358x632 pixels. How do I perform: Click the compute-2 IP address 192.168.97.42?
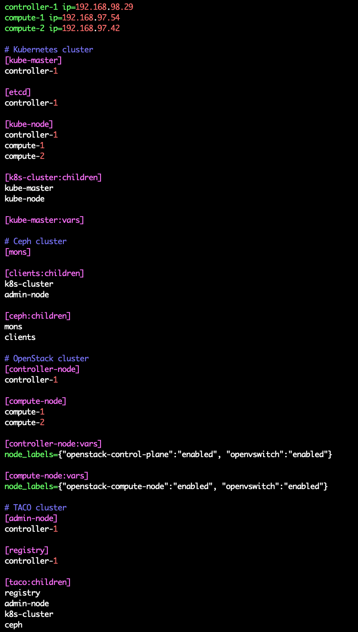(x=91, y=28)
